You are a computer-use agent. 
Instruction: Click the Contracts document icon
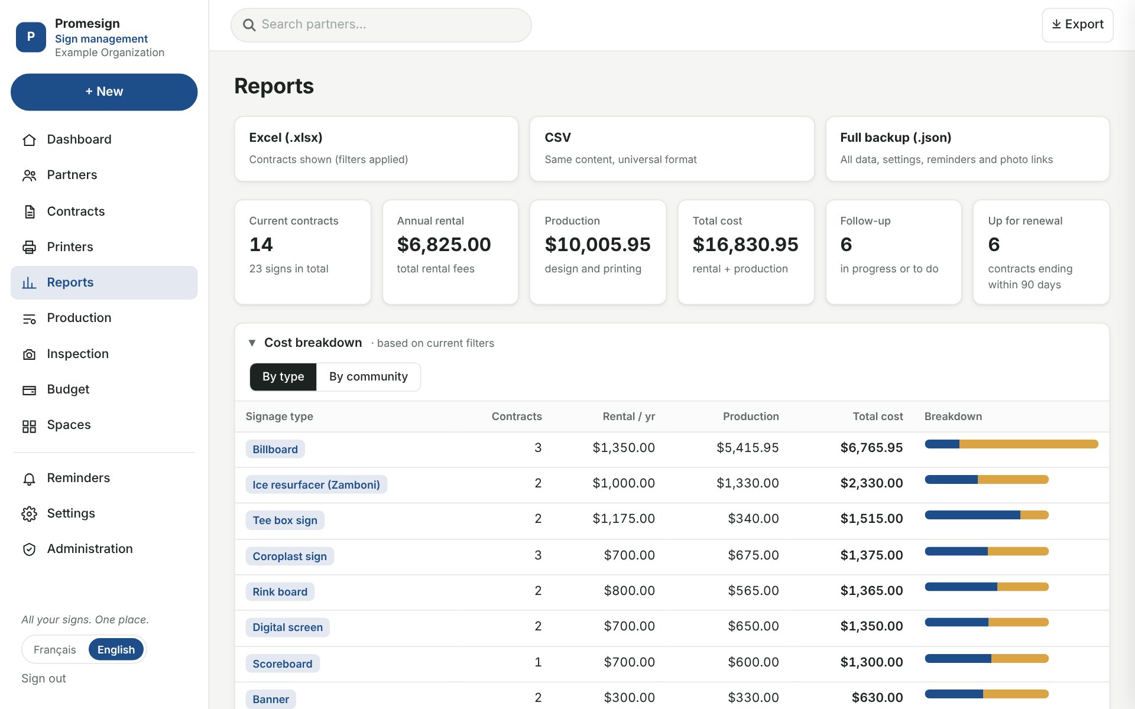coord(29,212)
